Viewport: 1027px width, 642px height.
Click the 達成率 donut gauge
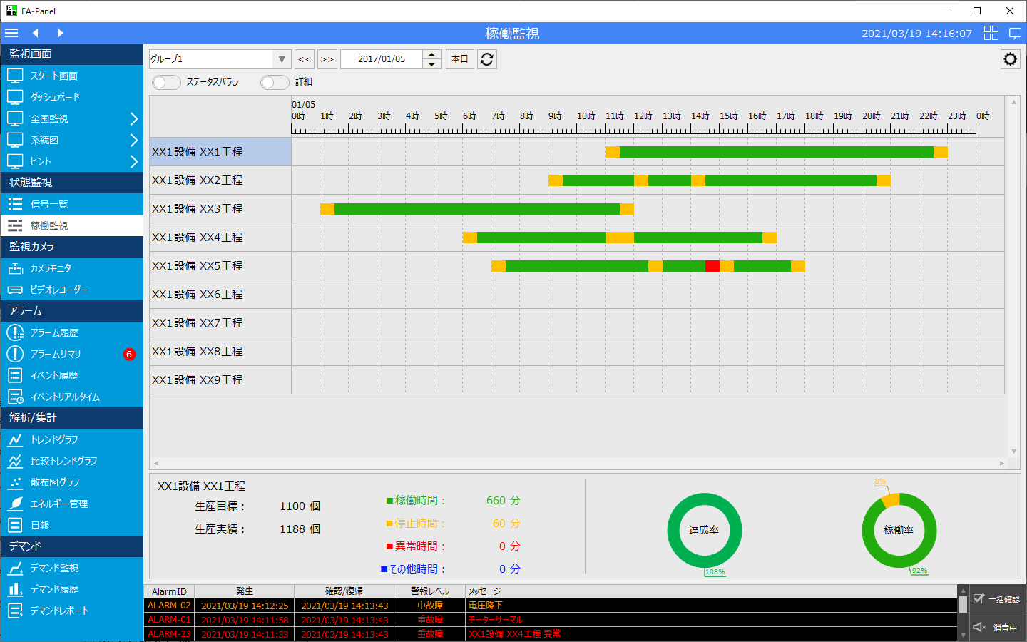coord(704,530)
